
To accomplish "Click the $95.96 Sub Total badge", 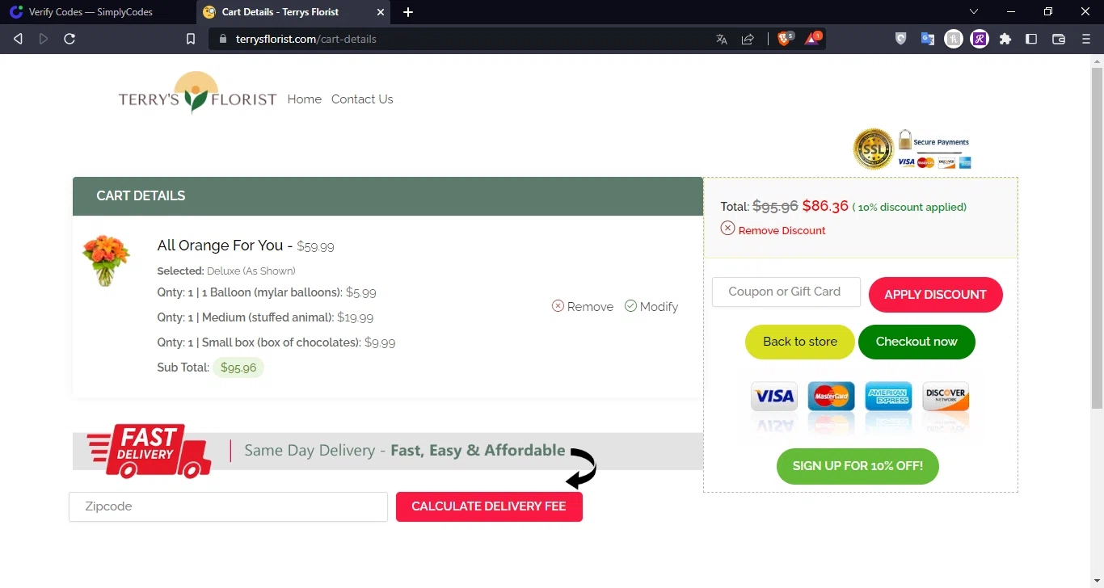I will pos(238,367).
